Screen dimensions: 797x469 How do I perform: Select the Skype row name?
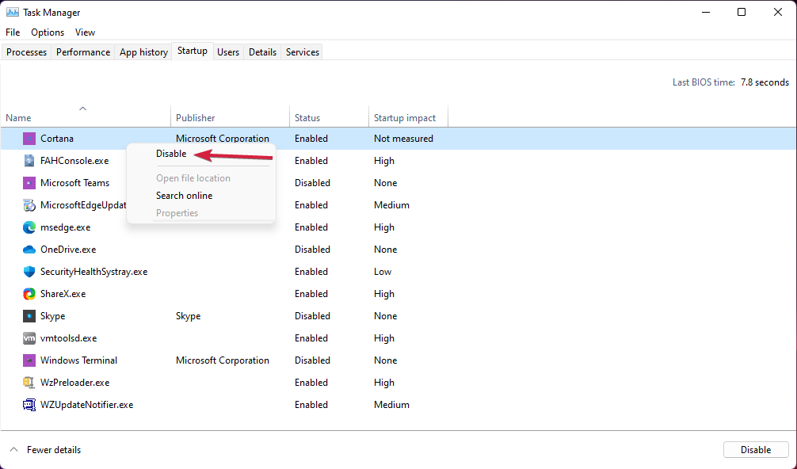[x=53, y=316]
